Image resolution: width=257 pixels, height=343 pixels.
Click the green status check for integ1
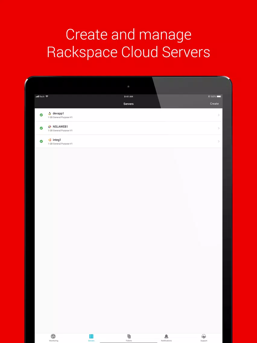pos(41,141)
